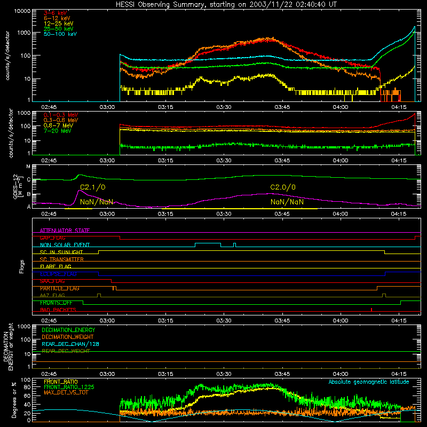Click the 0.1-0.3 MeV legend entry
The image size is (427, 427).
tap(61, 115)
